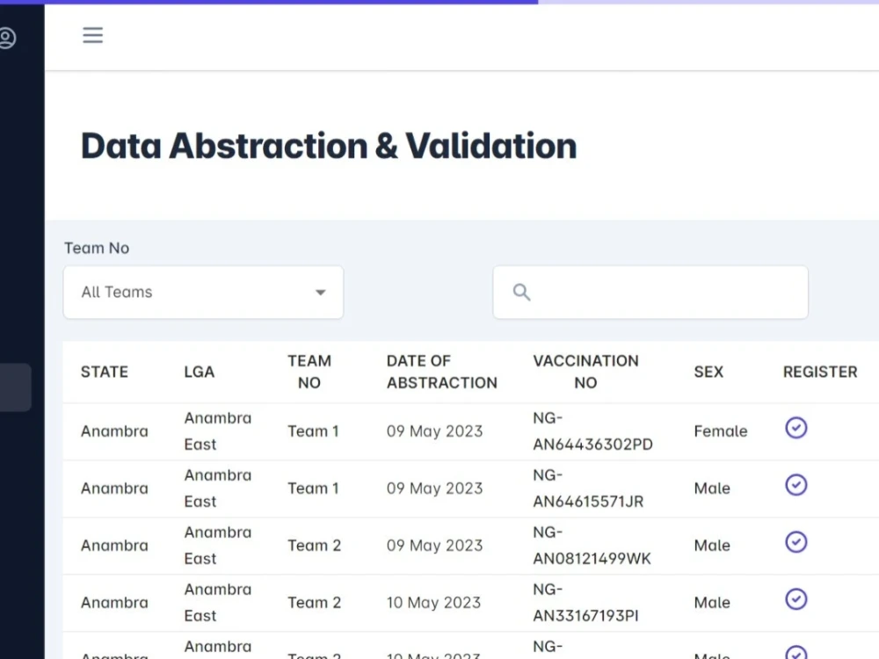Sort by LGA column header

click(x=199, y=372)
